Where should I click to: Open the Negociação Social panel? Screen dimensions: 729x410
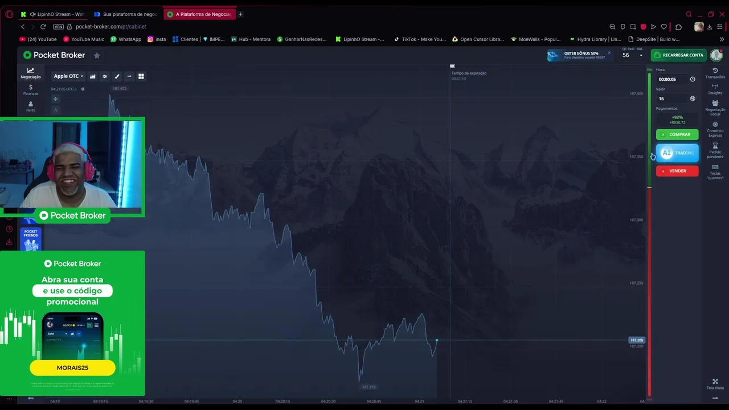[715, 108]
